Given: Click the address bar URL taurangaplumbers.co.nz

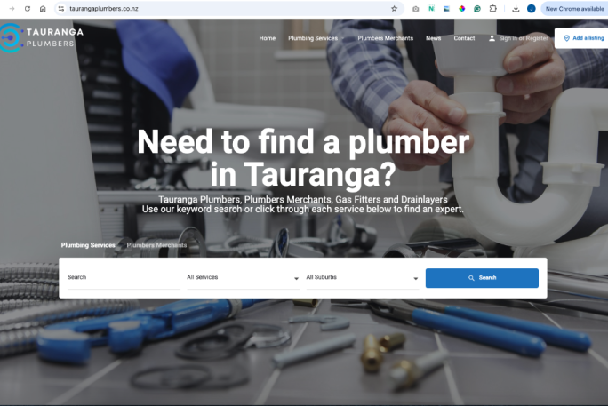Looking at the screenshot, I should click(103, 9).
